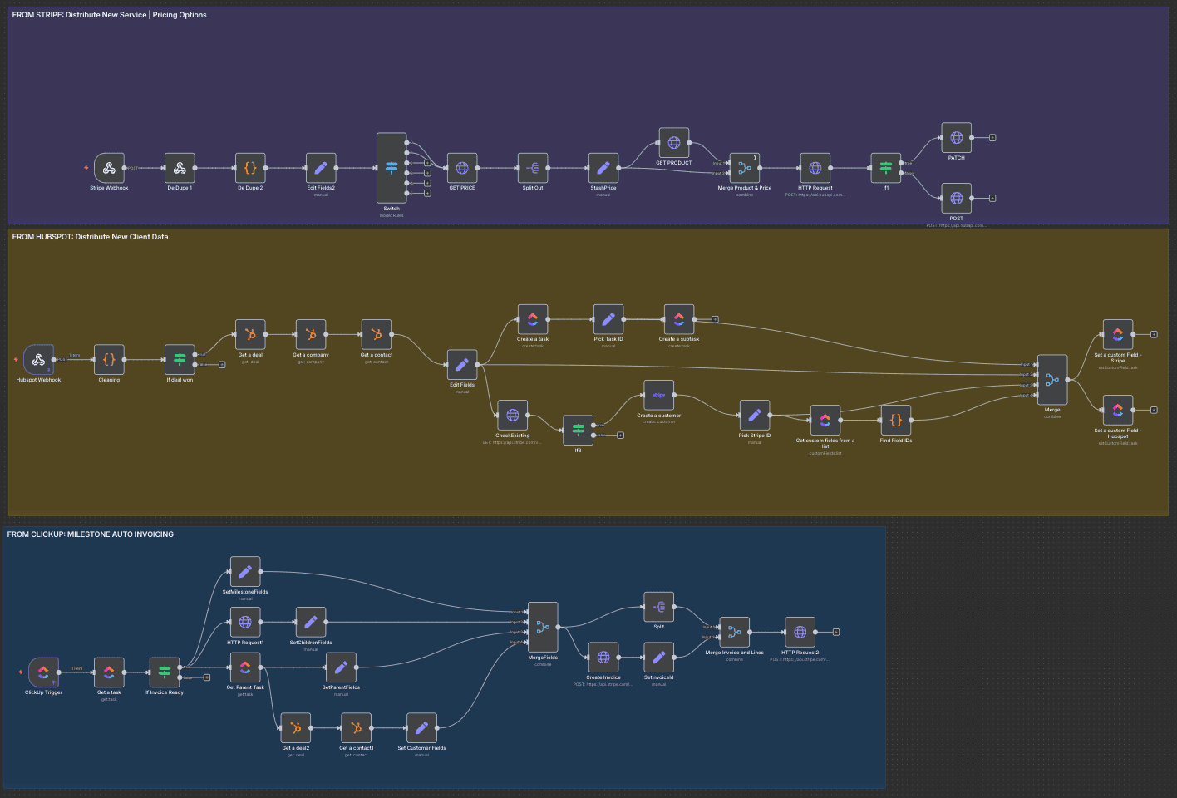The width and height of the screenshot is (1177, 798).
Task: Click the Switch node in the Stripe flow
Action: pos(392,168)
